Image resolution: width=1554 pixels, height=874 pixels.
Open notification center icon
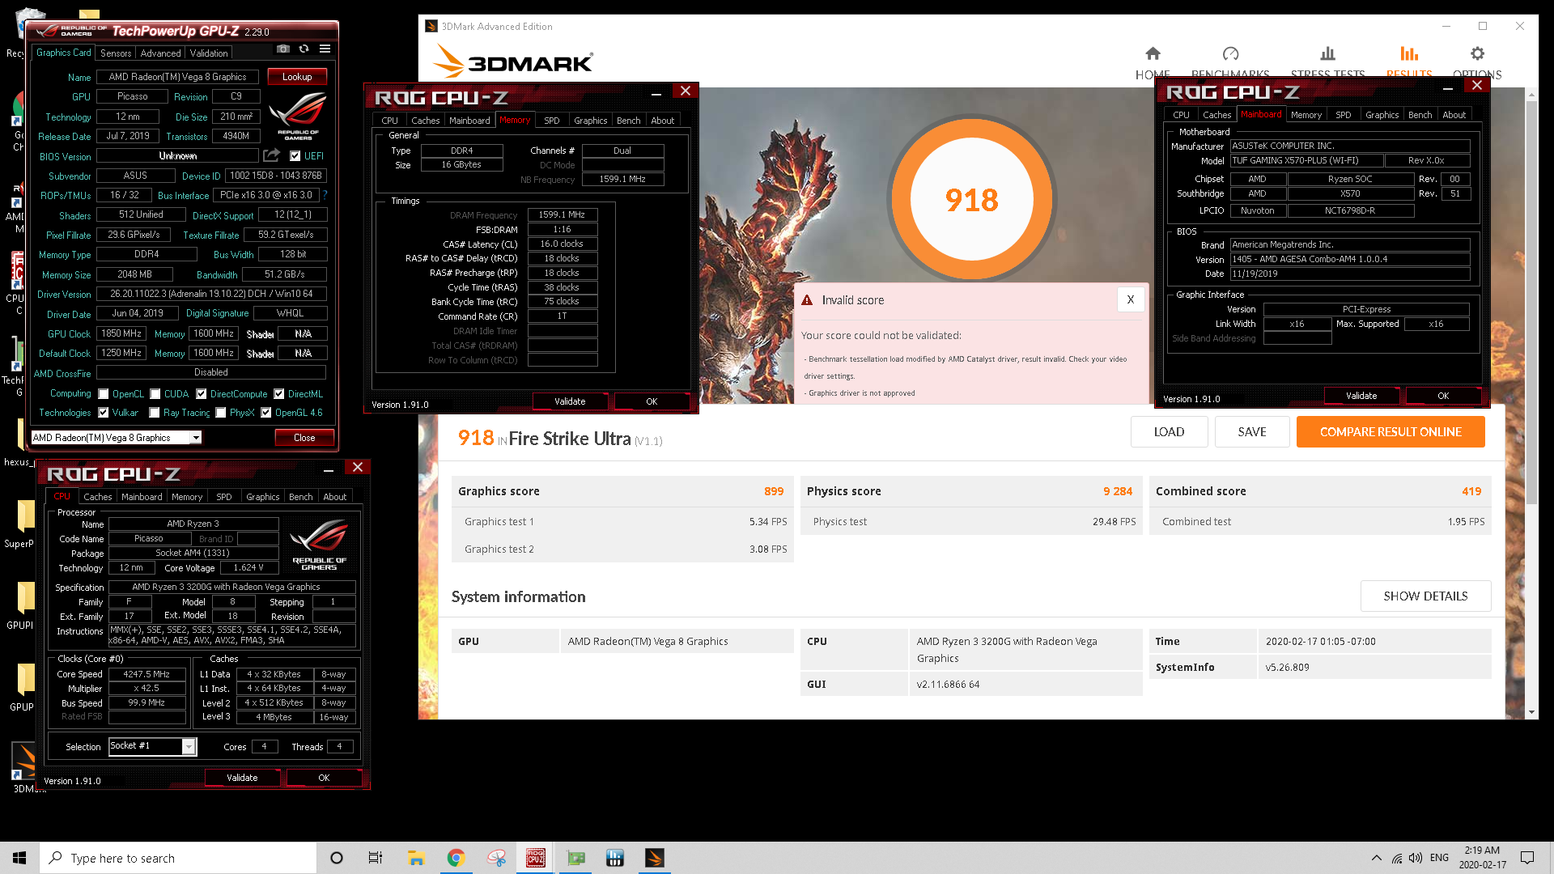point(1527,858)
